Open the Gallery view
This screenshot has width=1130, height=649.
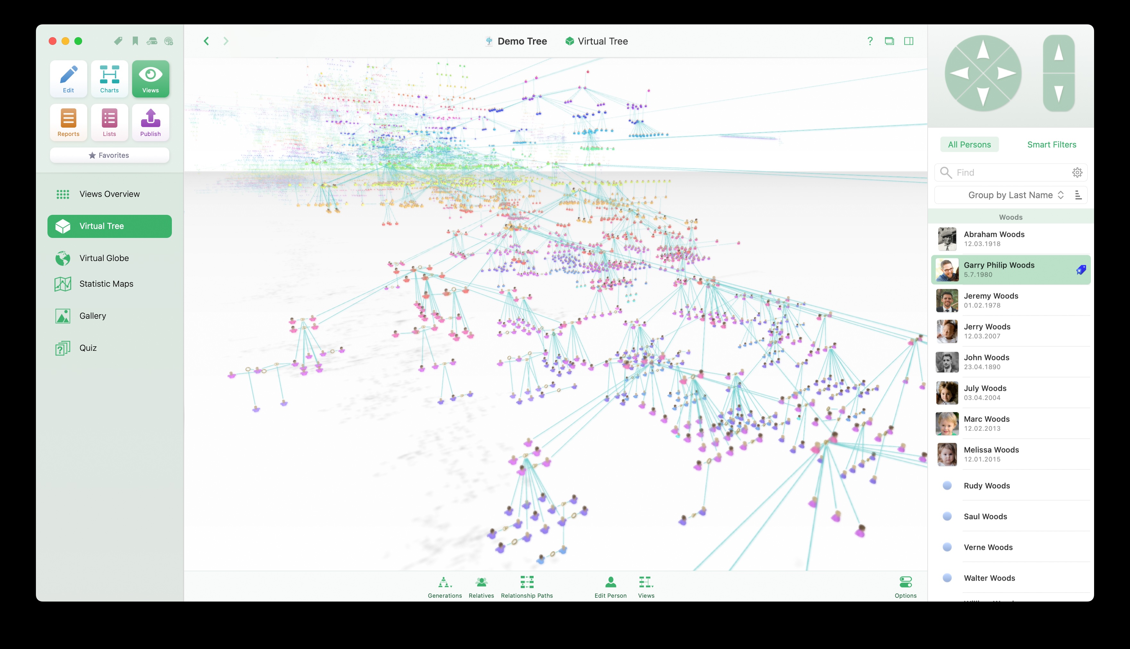[93, 316]
